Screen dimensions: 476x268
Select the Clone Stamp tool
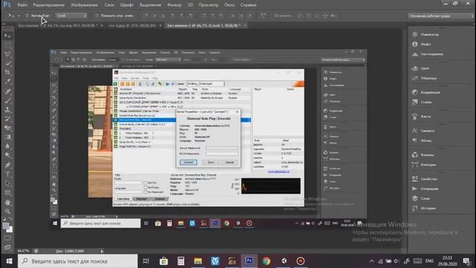point(7,109)
